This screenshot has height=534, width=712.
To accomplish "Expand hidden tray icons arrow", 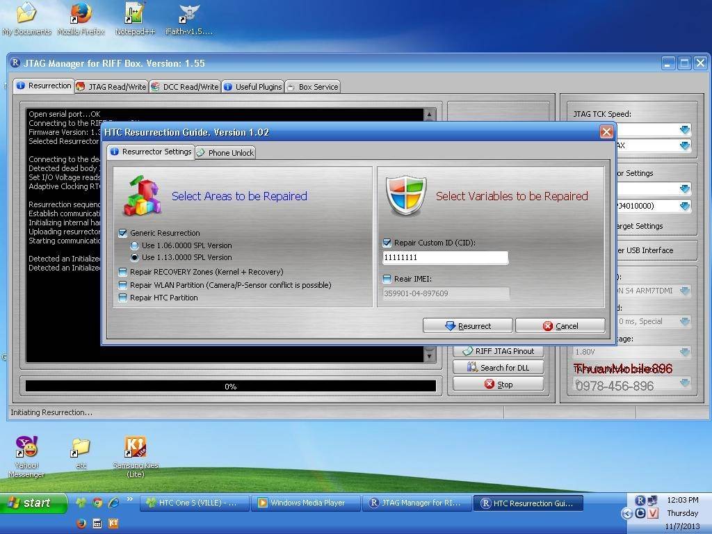I will coord(627,513).
